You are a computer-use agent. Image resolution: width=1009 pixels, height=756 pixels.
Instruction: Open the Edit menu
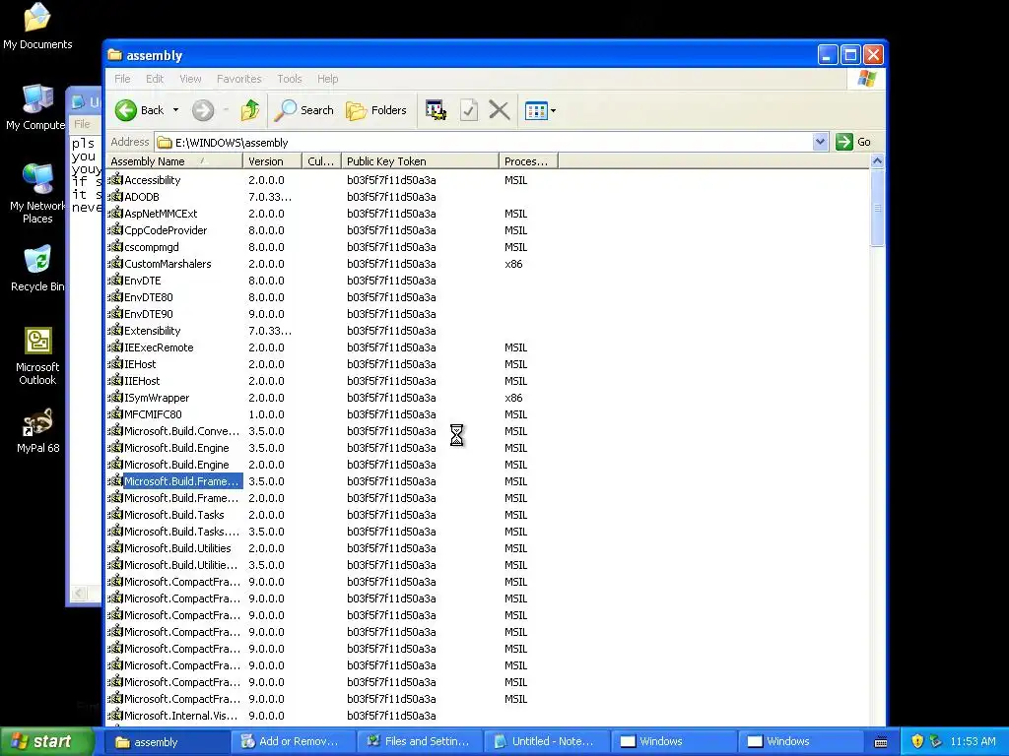coord(155,79)
